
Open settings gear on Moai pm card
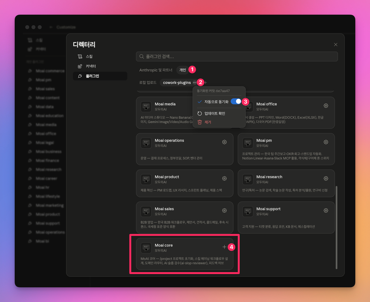tap(326, 142)
